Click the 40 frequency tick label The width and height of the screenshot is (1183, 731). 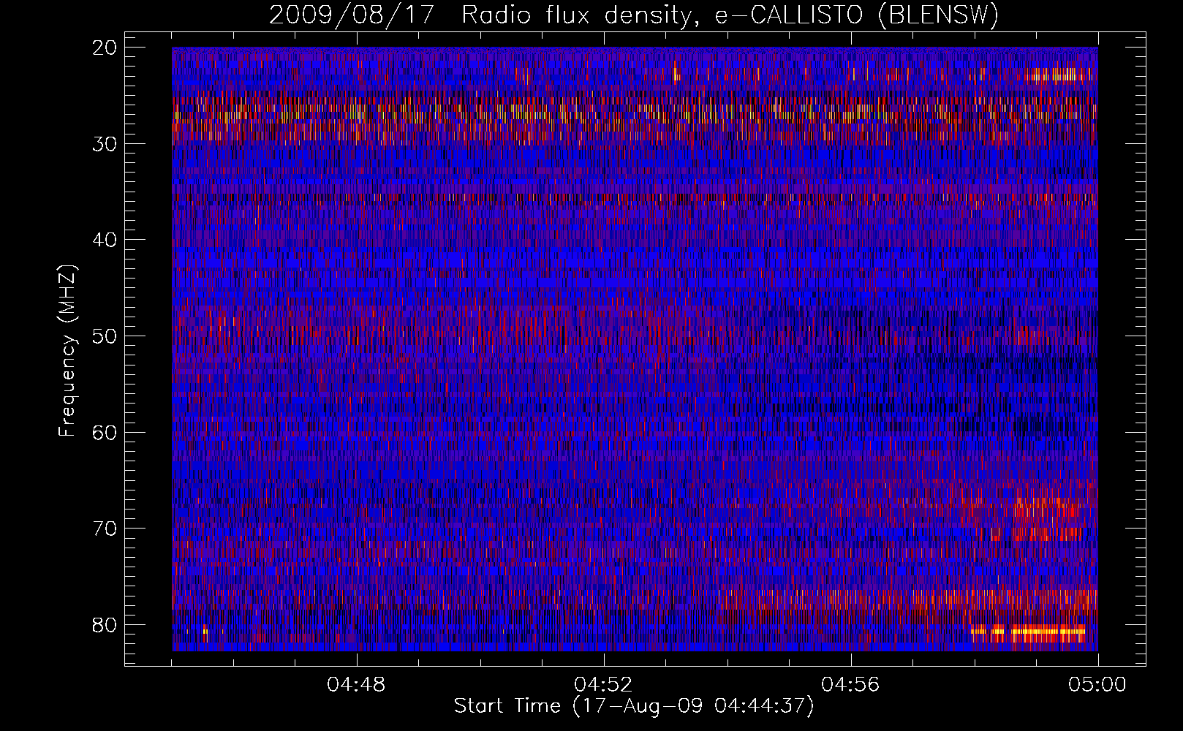[105, 240]
